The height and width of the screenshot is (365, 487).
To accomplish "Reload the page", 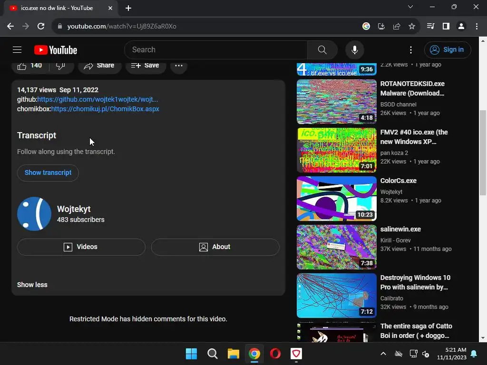I will (41, 27).
